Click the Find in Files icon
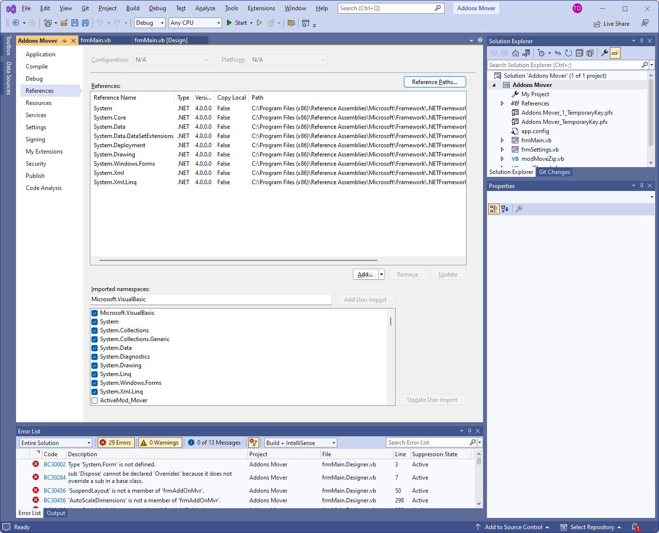659x533 pixels. point(291,23)
